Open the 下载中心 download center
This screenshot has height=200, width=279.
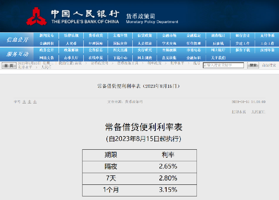pos(120,57)
